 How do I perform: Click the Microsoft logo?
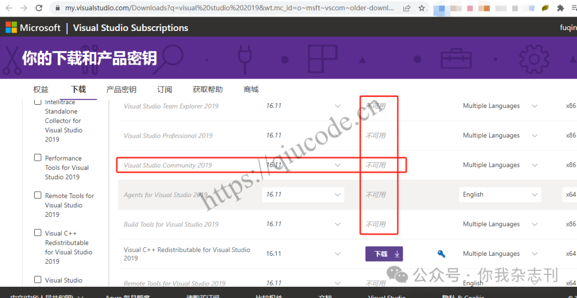click(33, 28)
